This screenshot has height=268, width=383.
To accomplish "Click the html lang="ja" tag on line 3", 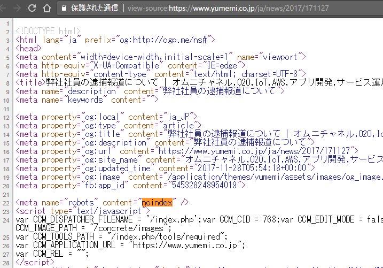I will click(x=115, y=40).
